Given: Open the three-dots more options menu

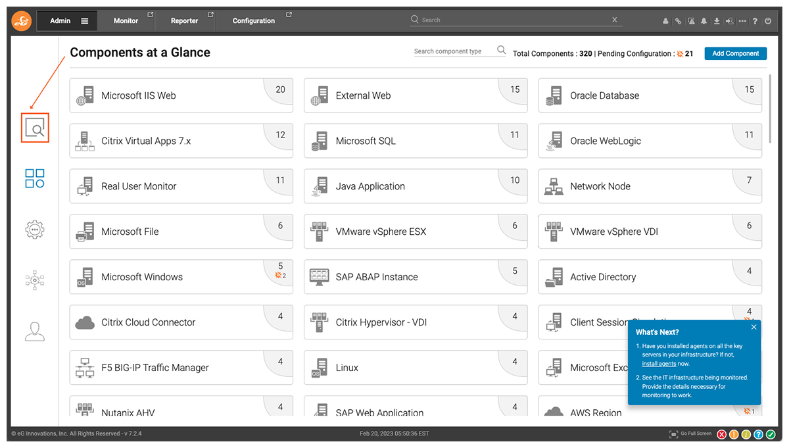Looking at the screenshot, I should (x=742, y=21).
